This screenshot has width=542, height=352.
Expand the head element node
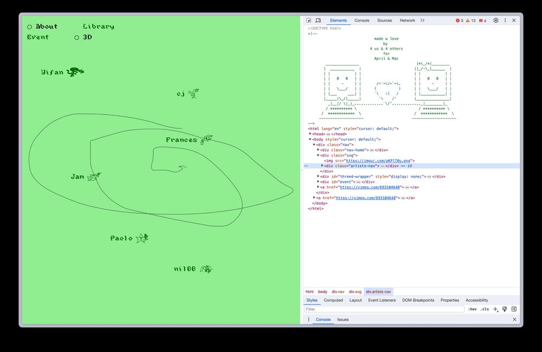[x=310, y=134]
